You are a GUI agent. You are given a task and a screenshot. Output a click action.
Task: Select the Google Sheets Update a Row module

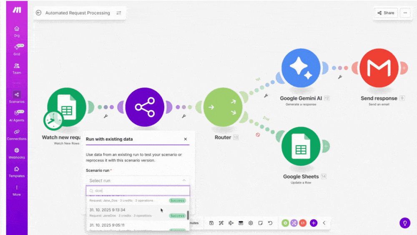pyautogui.click(x=301, y=146)
